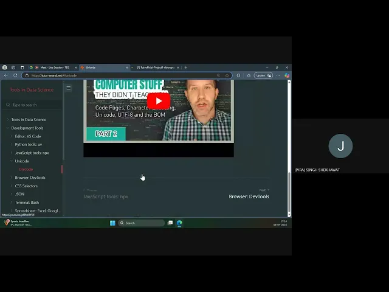Screen dimensions: 389x292
Task: Open the Copilot sidebar icon
Action: 287,75
